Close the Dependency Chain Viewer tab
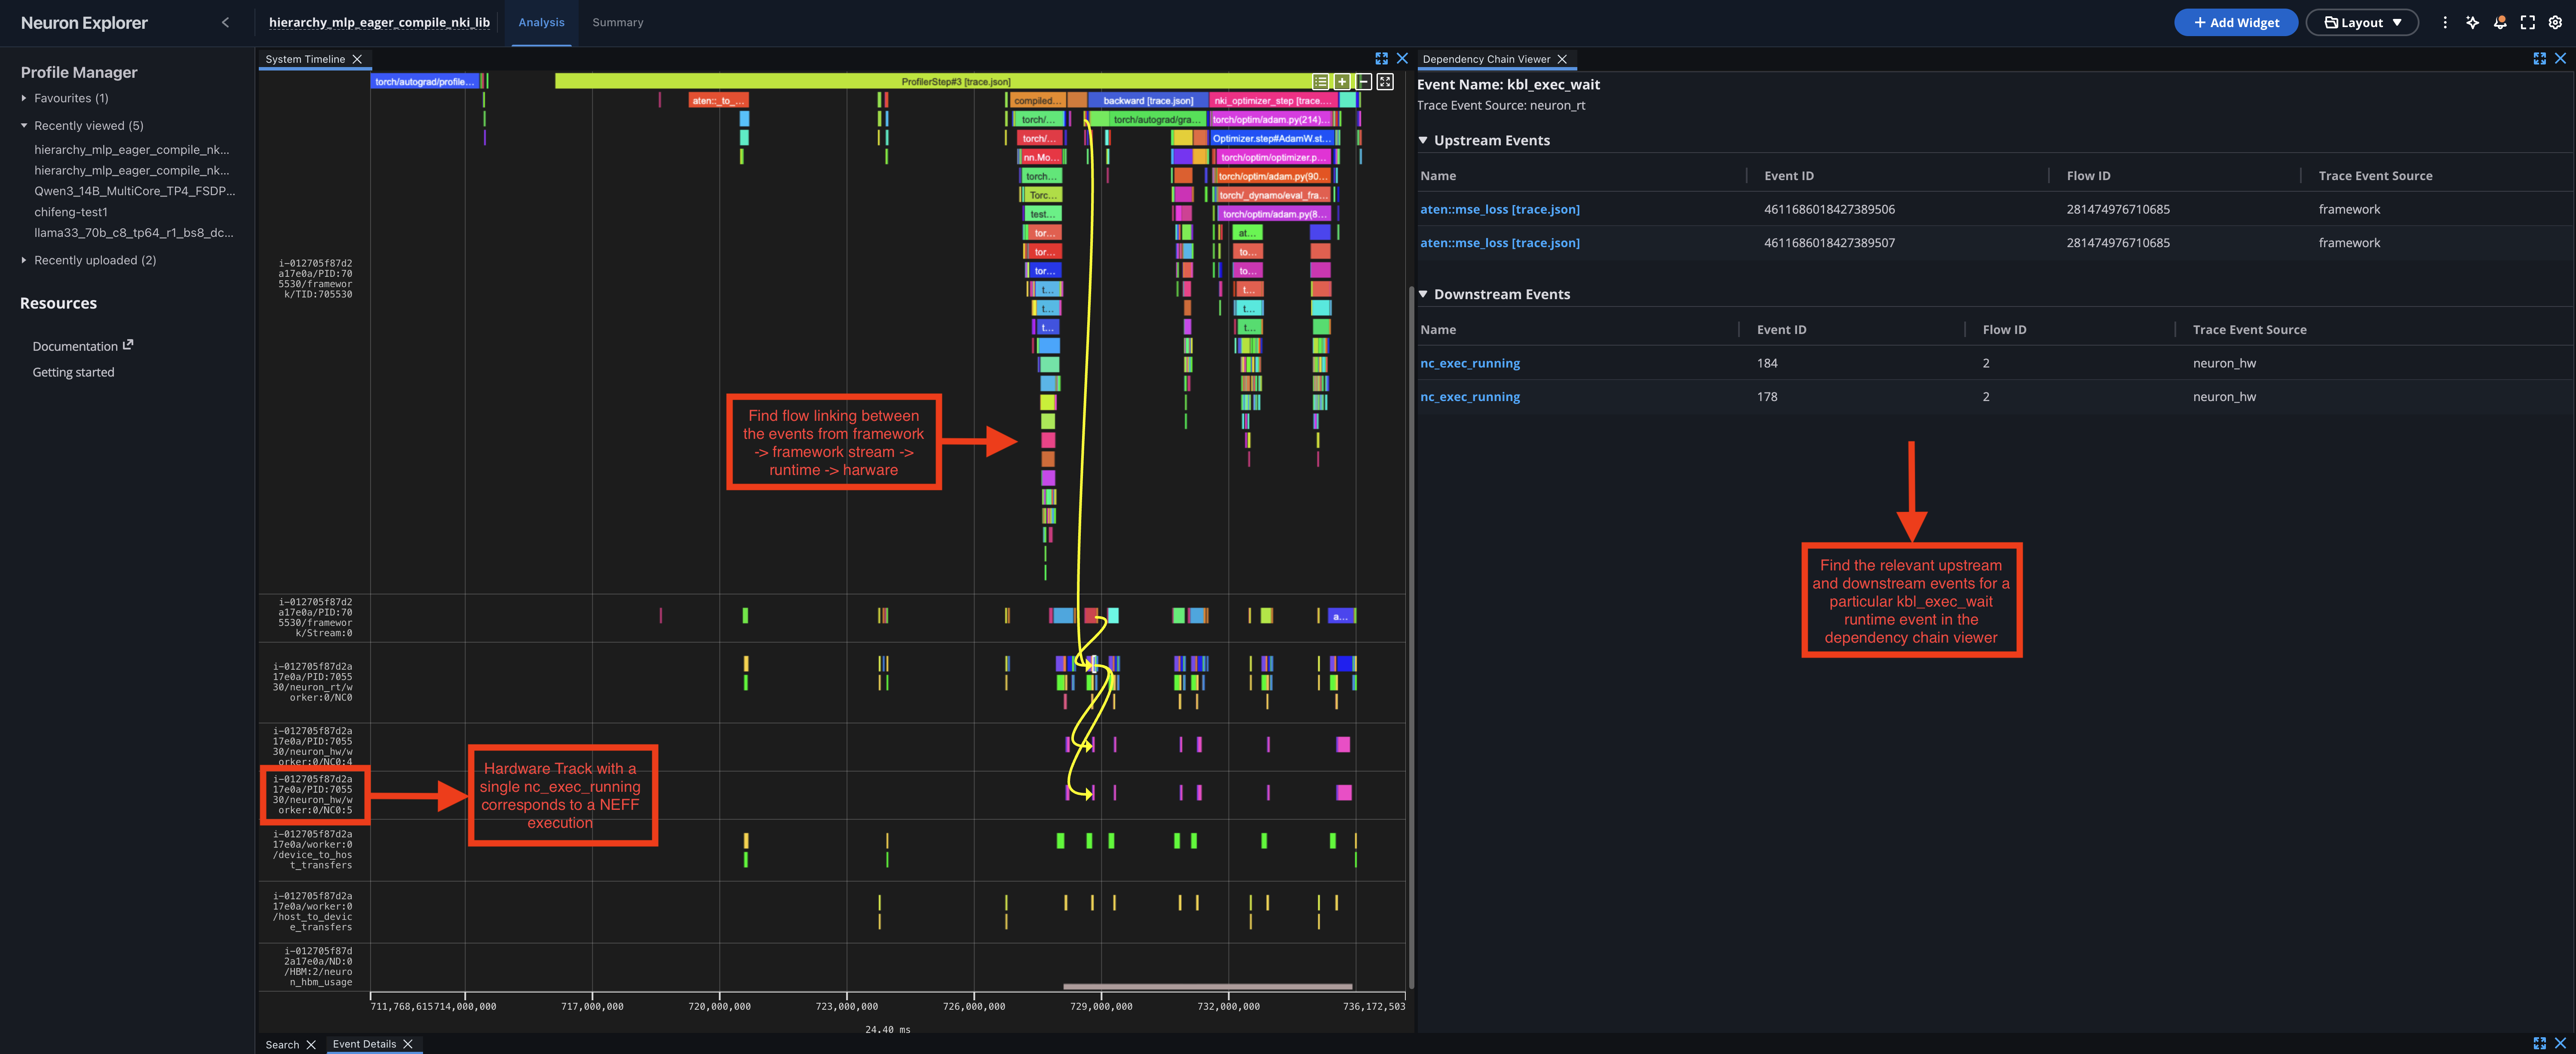2576x1054 pixels. (1561, 59)
